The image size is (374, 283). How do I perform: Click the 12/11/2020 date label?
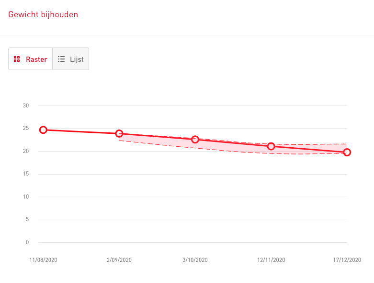271,260
